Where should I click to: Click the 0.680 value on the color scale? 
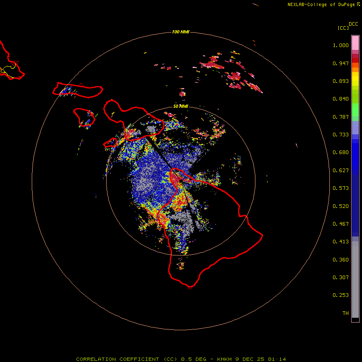pyautogui.click(x=341, y=152)
